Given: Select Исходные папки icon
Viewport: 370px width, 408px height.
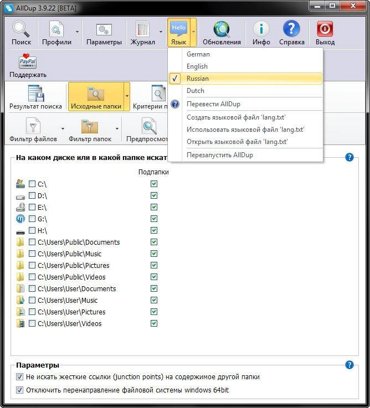Looking at the screenshot, I should 96,94.
